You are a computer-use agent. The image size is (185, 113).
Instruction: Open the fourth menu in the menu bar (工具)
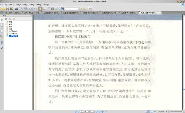[x=25, y=5]
